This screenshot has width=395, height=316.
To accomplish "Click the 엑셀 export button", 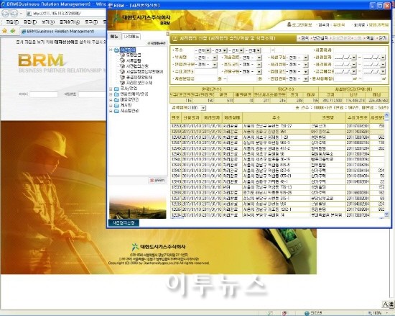I will [370, 38].
